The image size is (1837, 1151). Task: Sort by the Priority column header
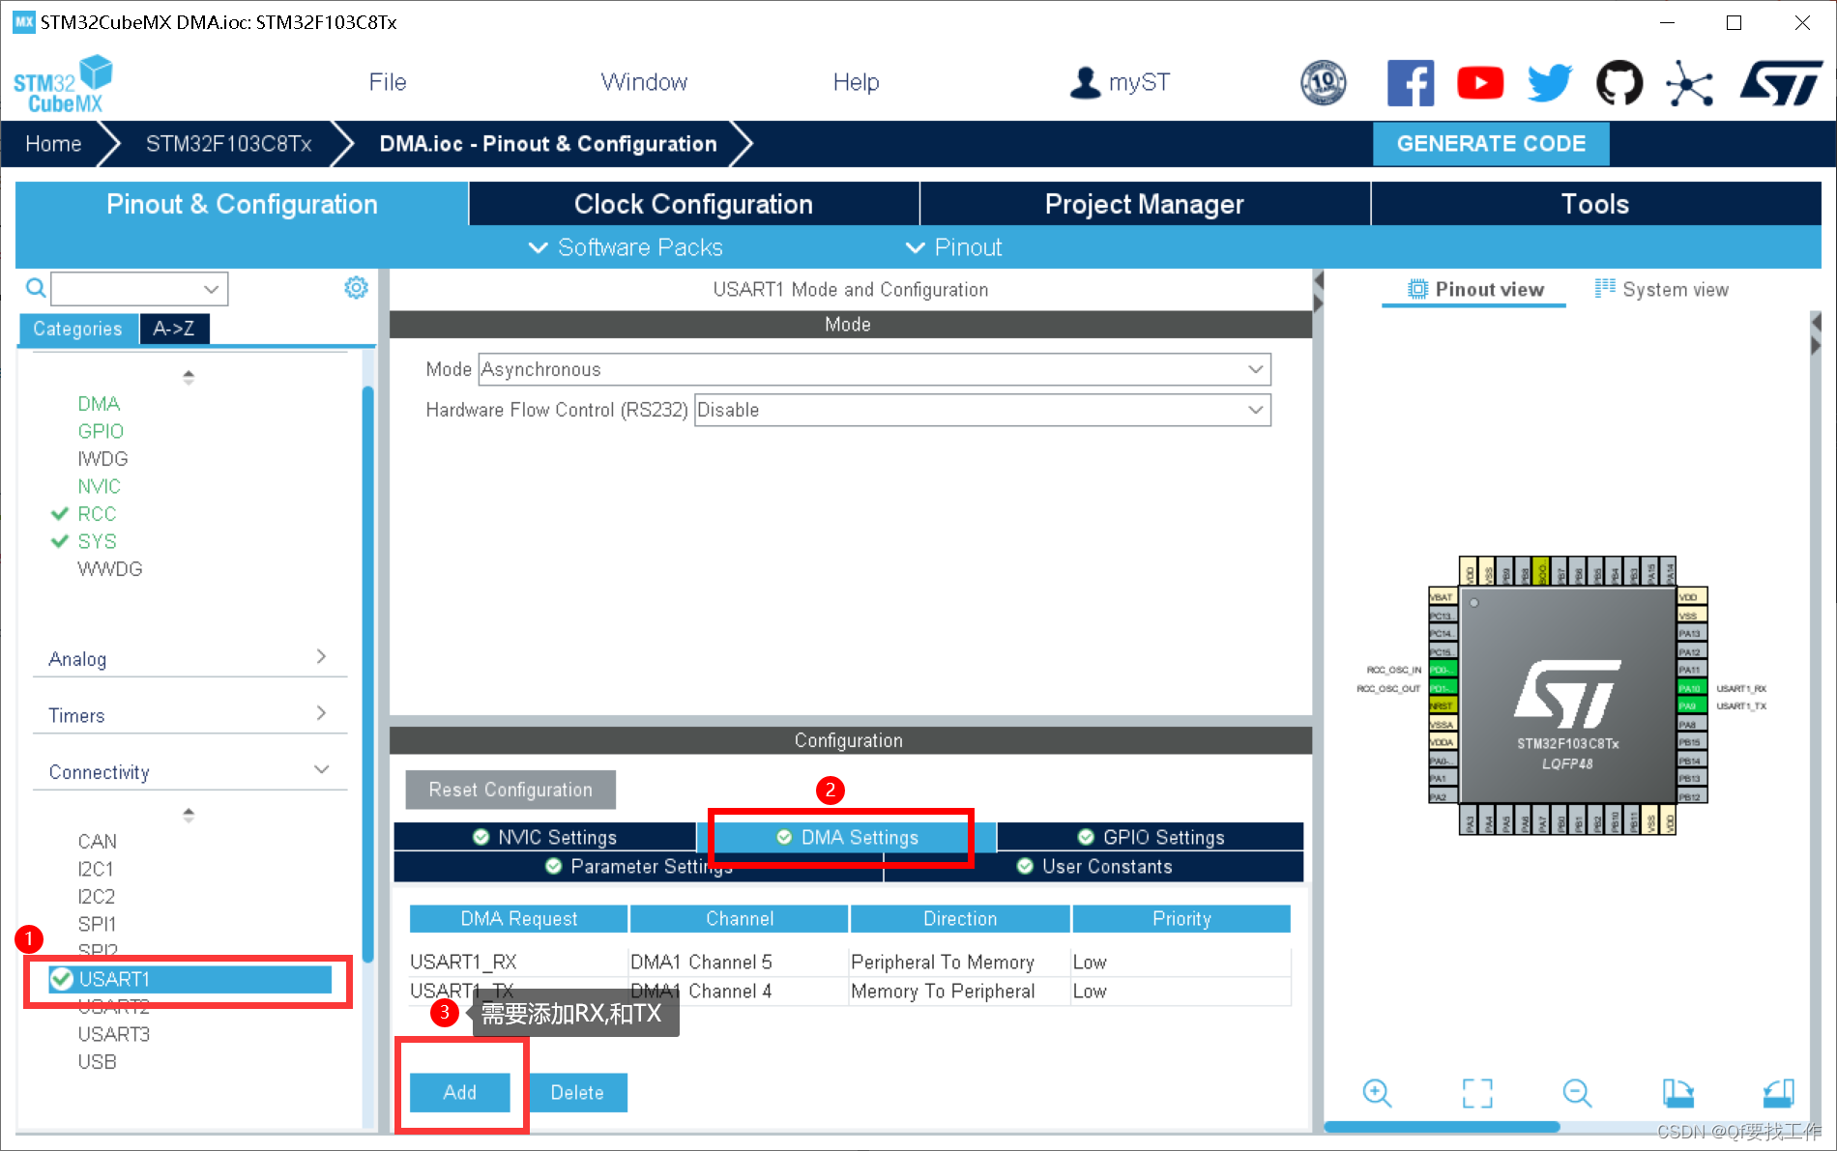(1181, 918)
